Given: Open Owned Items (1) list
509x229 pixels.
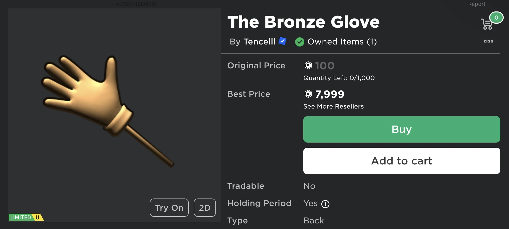Looking at the screenshot, I should pyautogui.click(x=342, y=41).
